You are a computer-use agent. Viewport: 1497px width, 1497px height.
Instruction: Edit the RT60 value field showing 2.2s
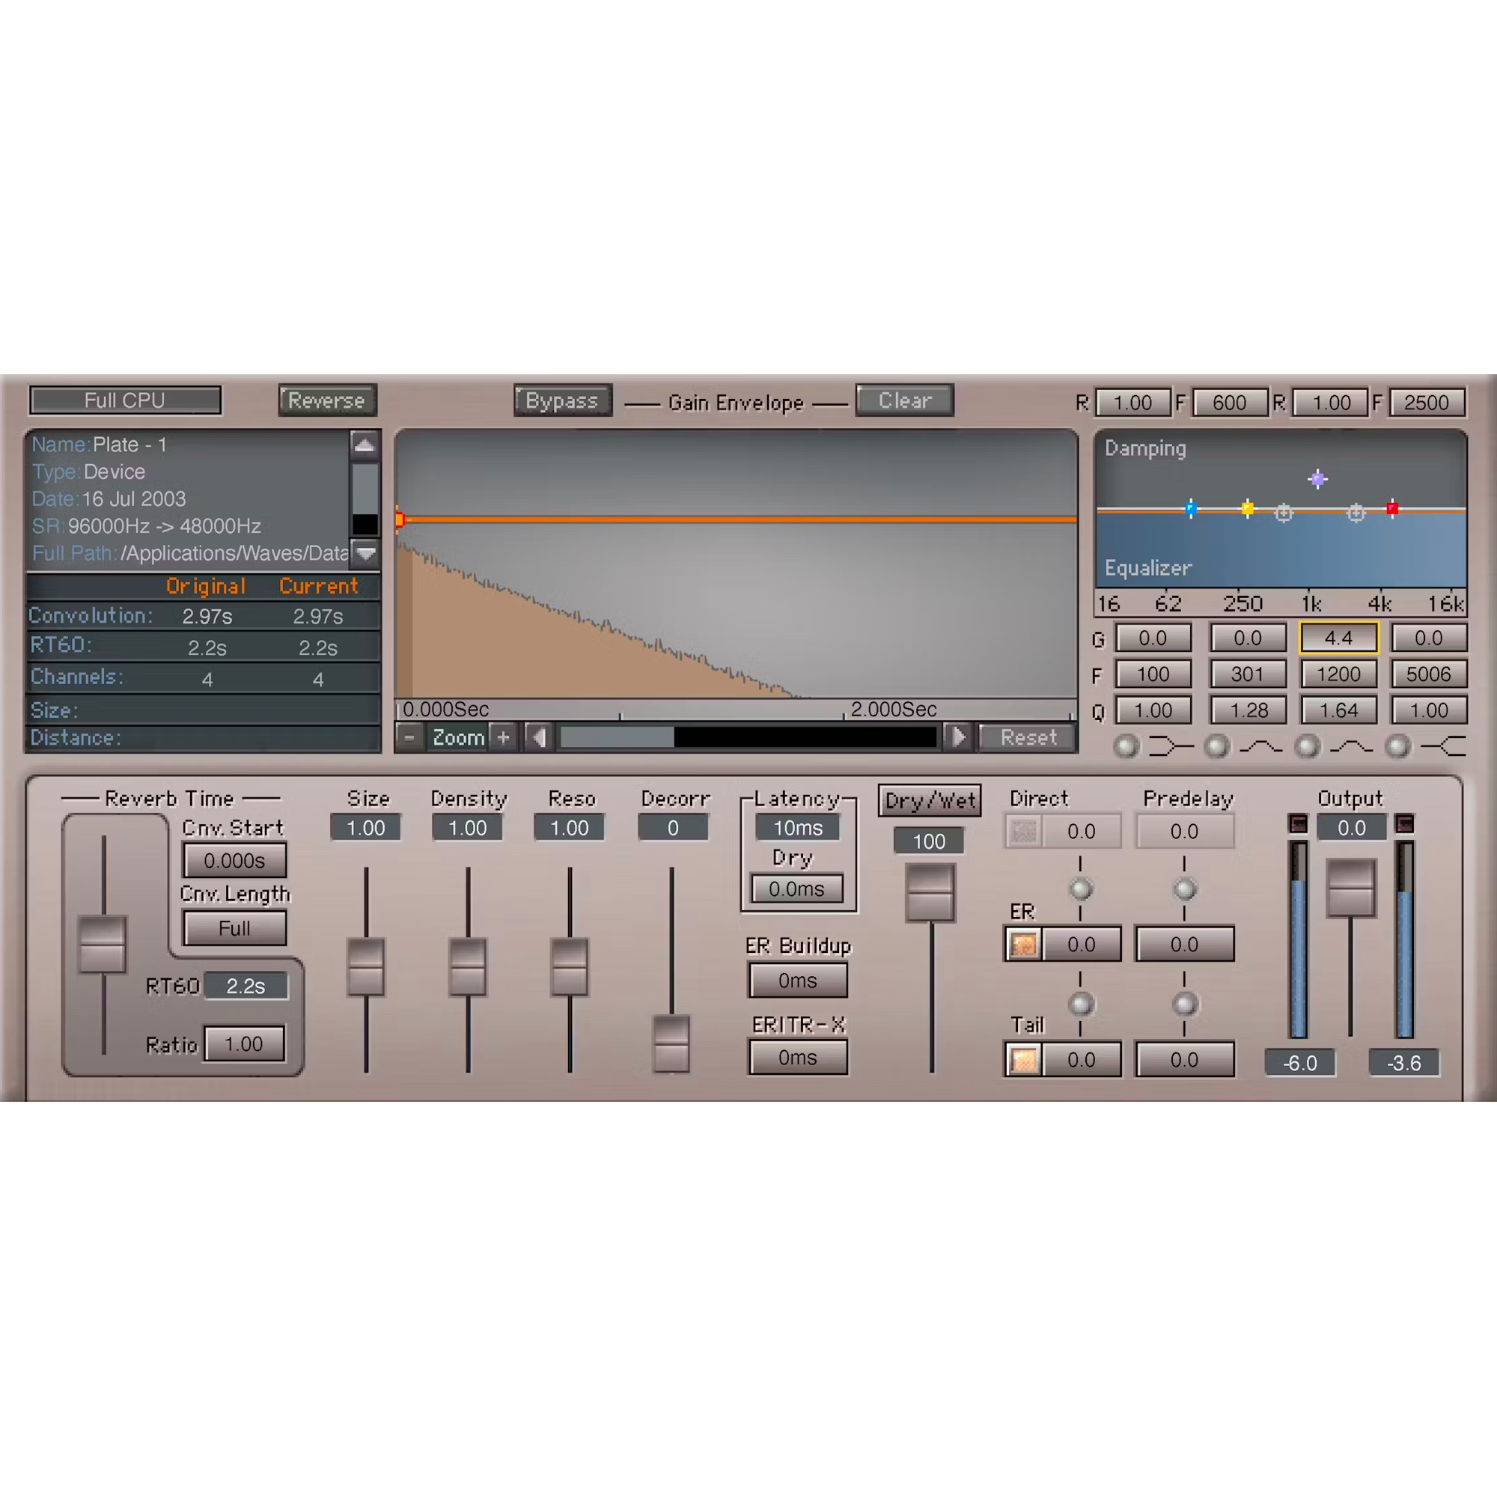tap(246, 985)
